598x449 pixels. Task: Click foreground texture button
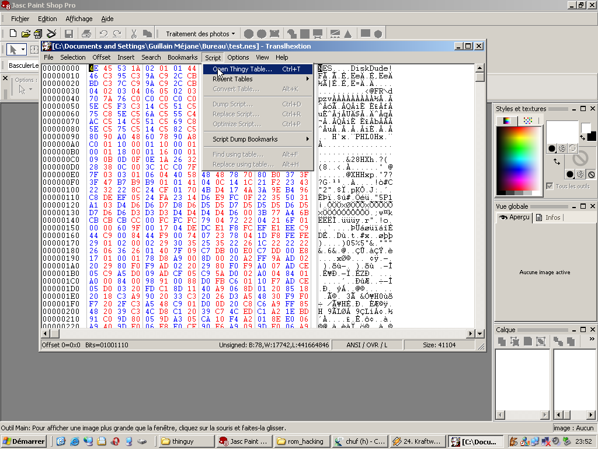pyautogui.click(x=562, y=148)
